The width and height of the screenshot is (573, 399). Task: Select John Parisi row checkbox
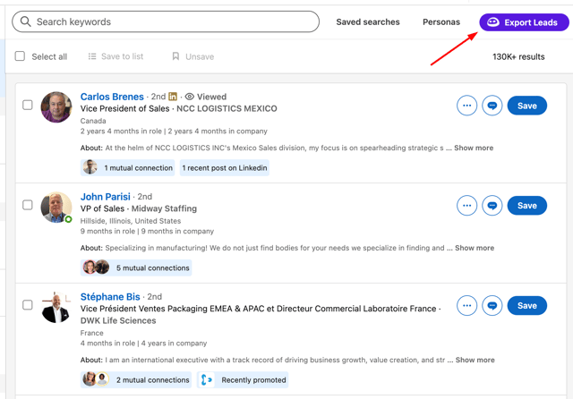28,205
